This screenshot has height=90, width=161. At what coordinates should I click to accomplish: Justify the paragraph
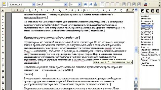[117, 4]
